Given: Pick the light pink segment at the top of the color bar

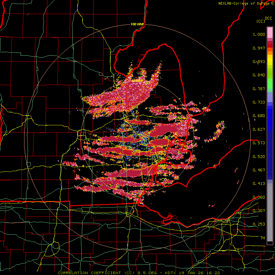Looking at the screenshot, I should (x=270, y=33).
